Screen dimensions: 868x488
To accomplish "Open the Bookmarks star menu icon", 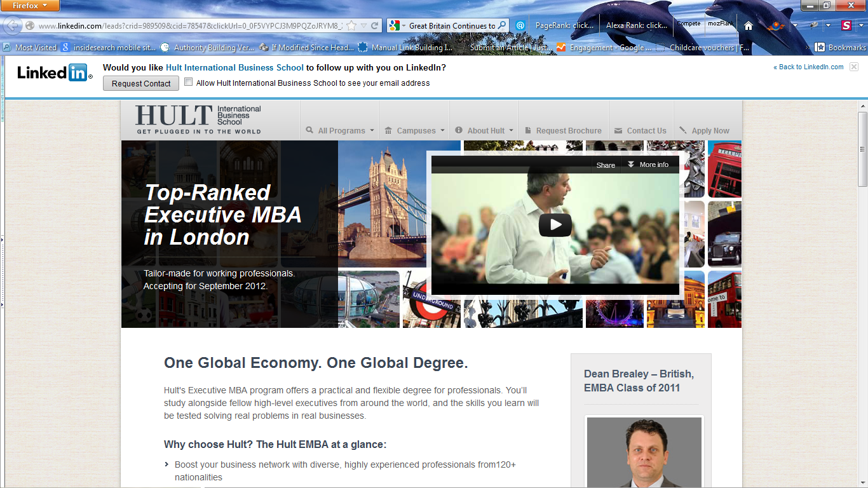I will point(820,47).
